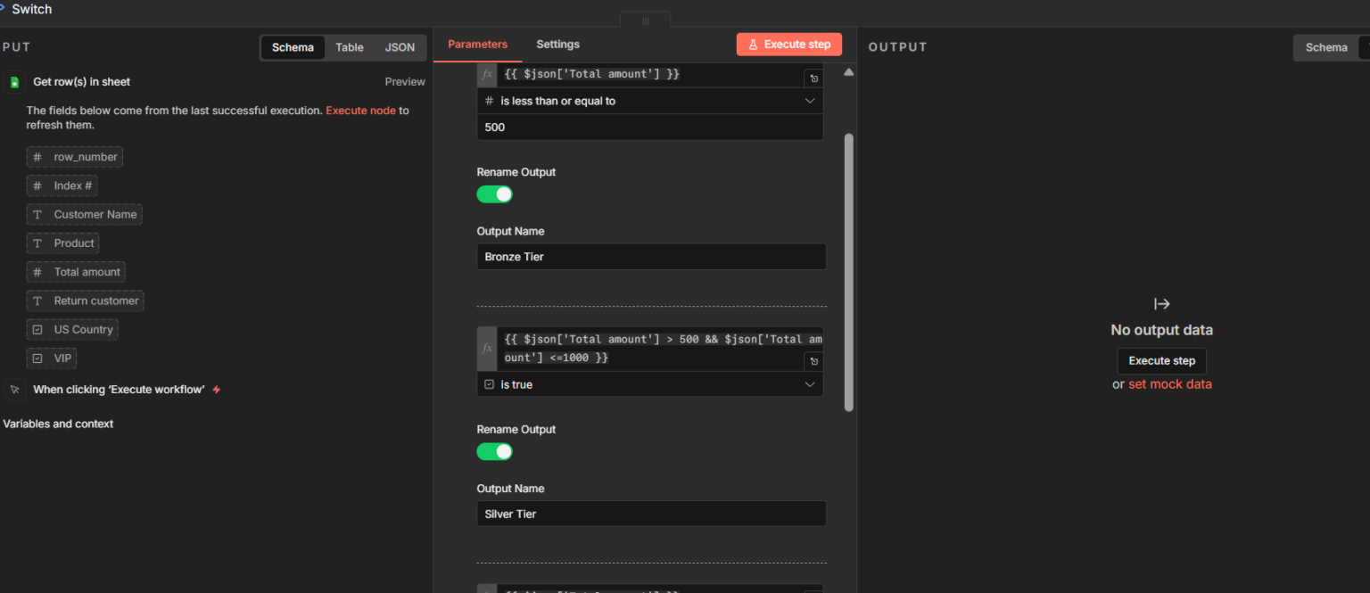Click the Preview label for Get row(s) in sheet
Viewport: 1370px width, 593px height.
405,82
